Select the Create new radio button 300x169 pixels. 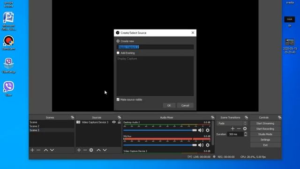(x=118, y=41)
